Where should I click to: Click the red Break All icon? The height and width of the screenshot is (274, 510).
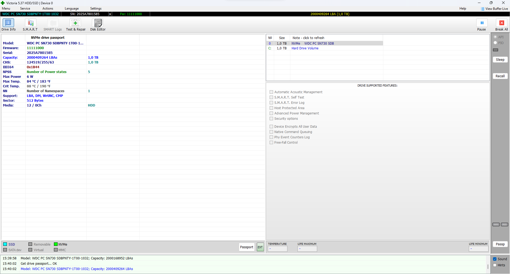coord(501,23)
